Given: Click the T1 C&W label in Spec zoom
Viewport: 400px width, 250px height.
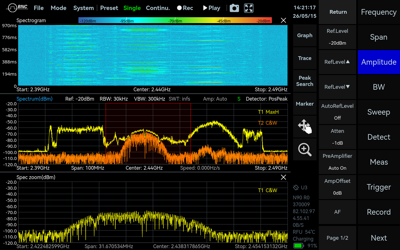Looking at the screenshot, I should (x=267, y=190).
